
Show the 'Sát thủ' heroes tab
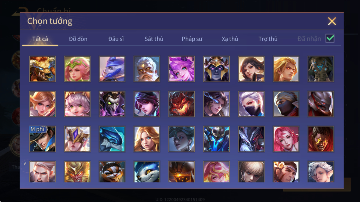coord(154,39)
